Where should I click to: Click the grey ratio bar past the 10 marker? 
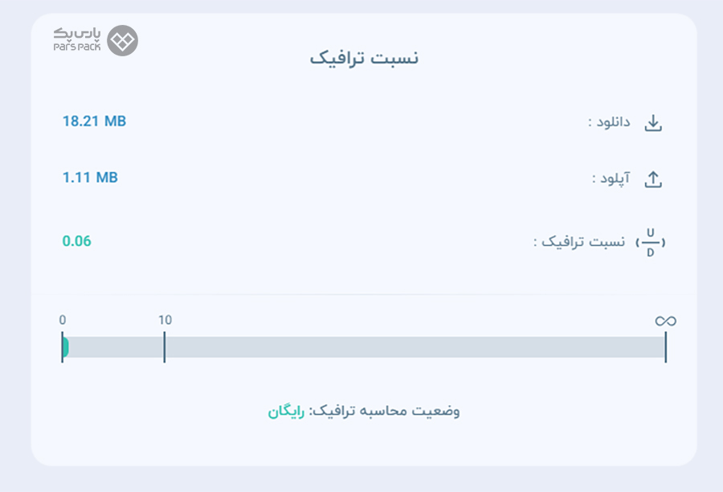click(415, 347)
